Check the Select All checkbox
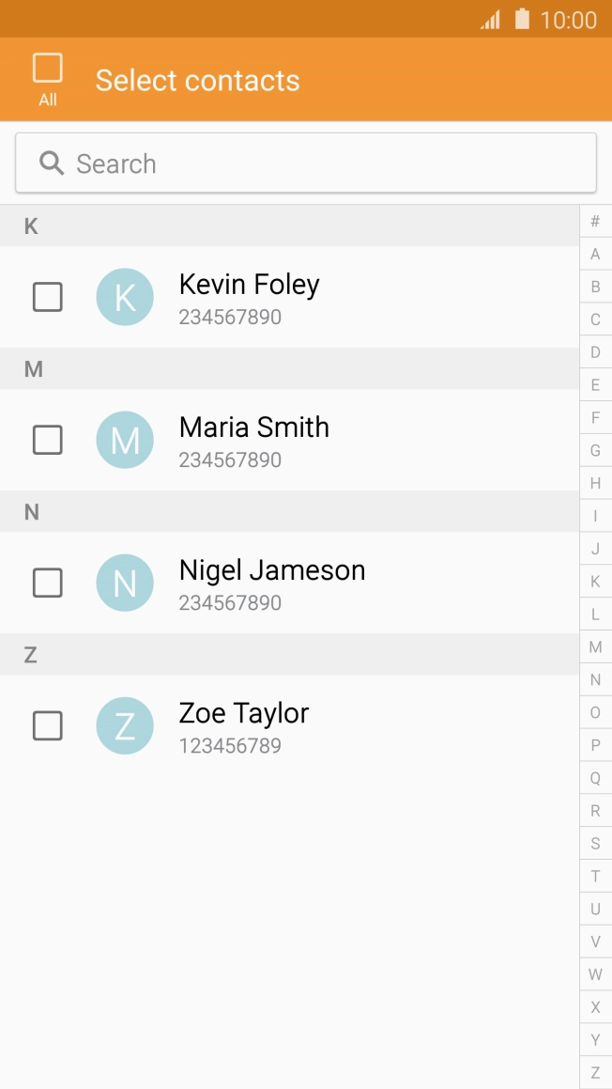The image size is (612, 1089). click(47, 69)
